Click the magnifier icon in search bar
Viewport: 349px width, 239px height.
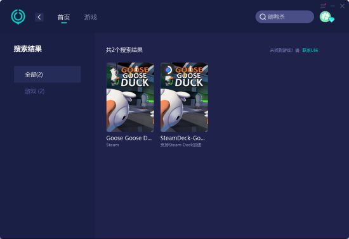pos(263,17)
